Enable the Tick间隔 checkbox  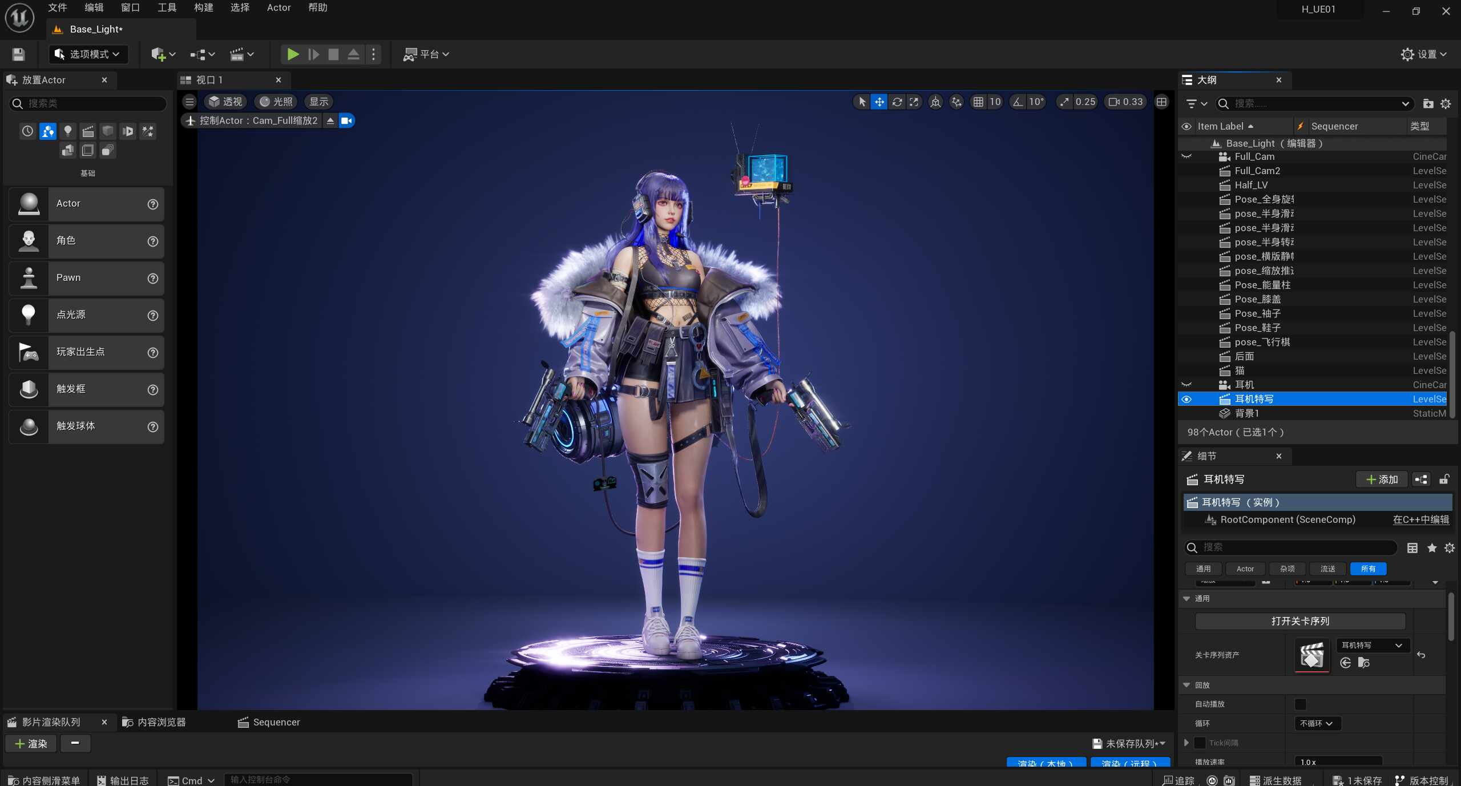pyautogui.click(x=1200, y=743)
